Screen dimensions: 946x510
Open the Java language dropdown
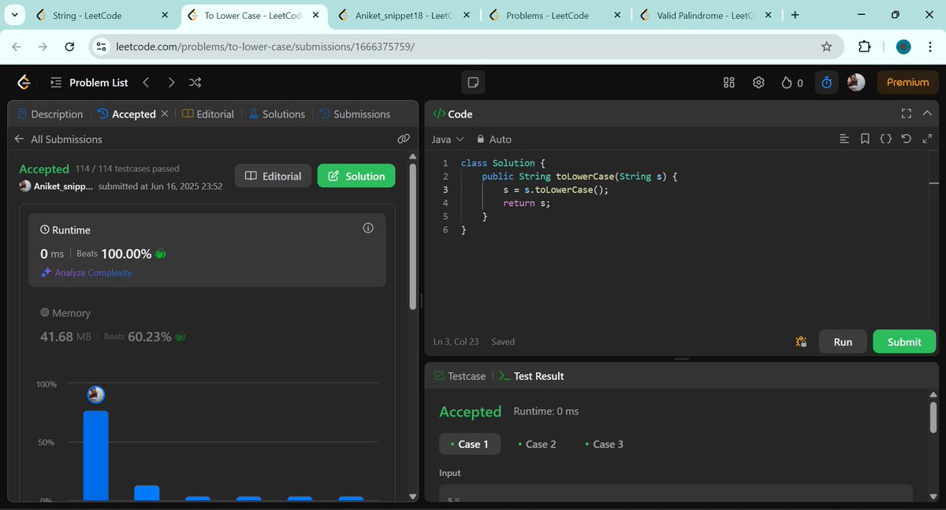[448, 139]
